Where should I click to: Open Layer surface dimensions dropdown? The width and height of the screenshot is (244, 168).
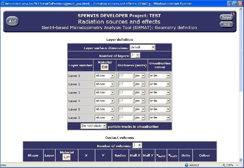tap(142, 47)
